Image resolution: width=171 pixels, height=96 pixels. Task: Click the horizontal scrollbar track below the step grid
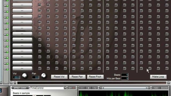[x=92, y=83]
